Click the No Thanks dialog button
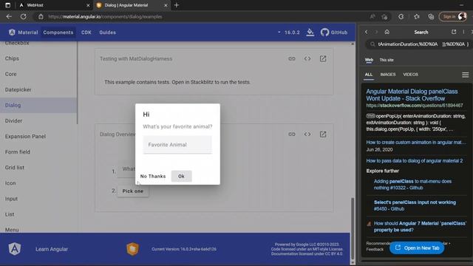Screen dimensions: 473x266 (153, 176)
